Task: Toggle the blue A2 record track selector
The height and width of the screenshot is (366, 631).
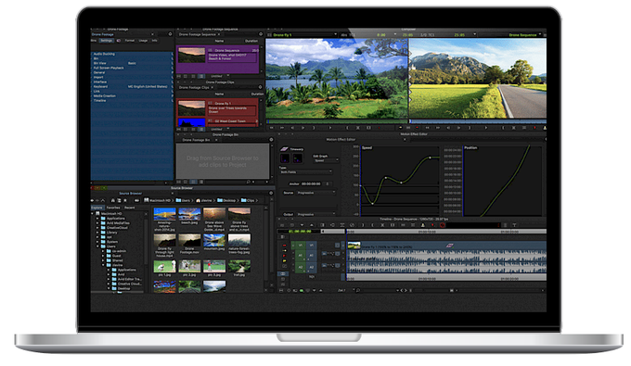Action: point(312,267)
